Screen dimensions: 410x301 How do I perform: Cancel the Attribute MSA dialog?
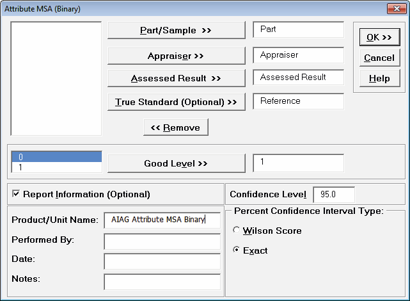(x=379, y=58)
